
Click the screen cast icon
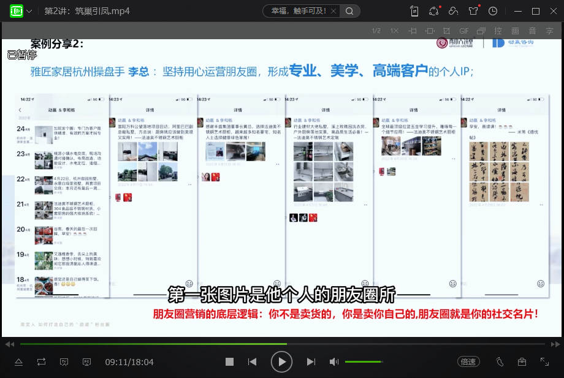86,362
